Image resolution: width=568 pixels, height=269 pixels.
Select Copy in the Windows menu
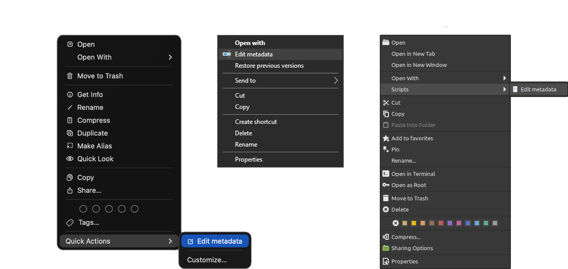[242, 107]
